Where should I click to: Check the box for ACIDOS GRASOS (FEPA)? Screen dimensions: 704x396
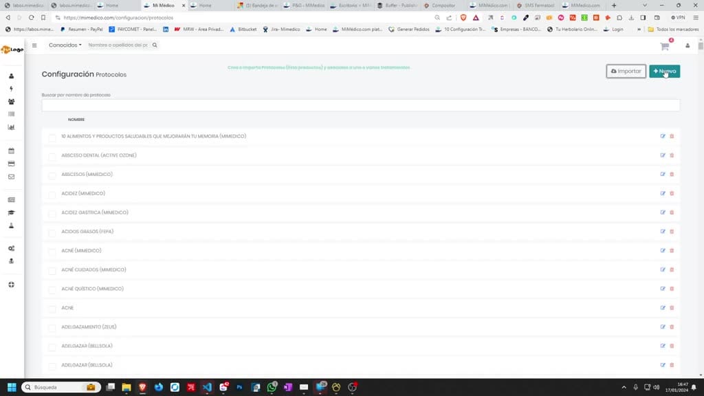click(x=52, y=232)
